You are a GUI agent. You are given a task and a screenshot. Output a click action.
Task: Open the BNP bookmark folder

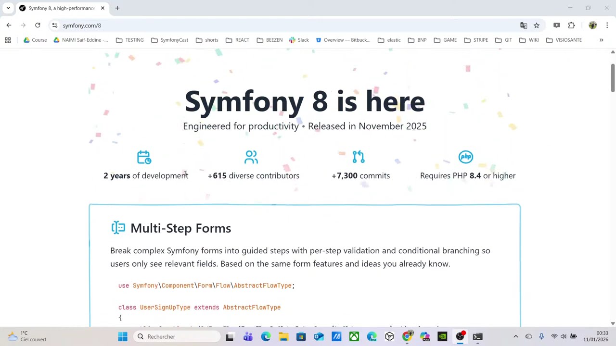click(x=417, y=40)
